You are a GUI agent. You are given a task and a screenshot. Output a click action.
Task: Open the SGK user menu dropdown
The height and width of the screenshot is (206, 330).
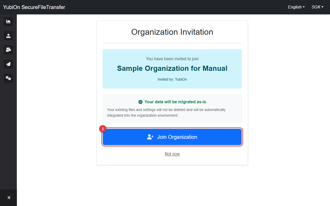317,7
